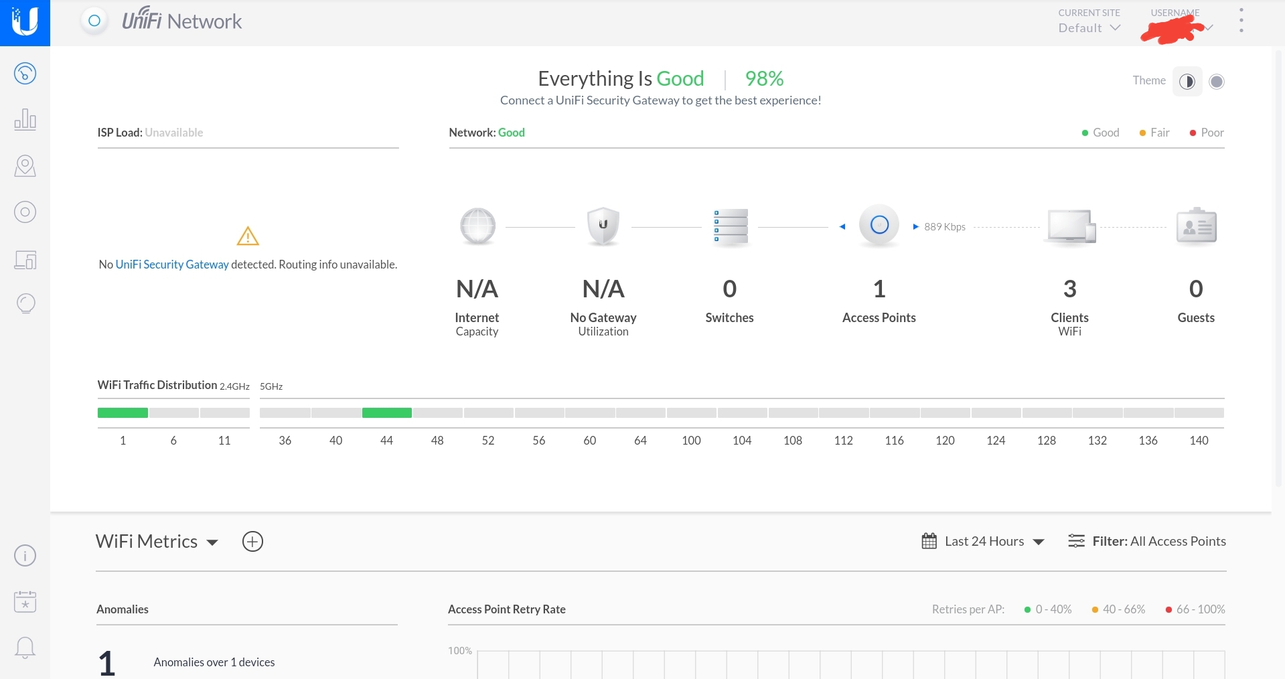
Task: Open the Devices sidebar icon
Action: point(25,212)
